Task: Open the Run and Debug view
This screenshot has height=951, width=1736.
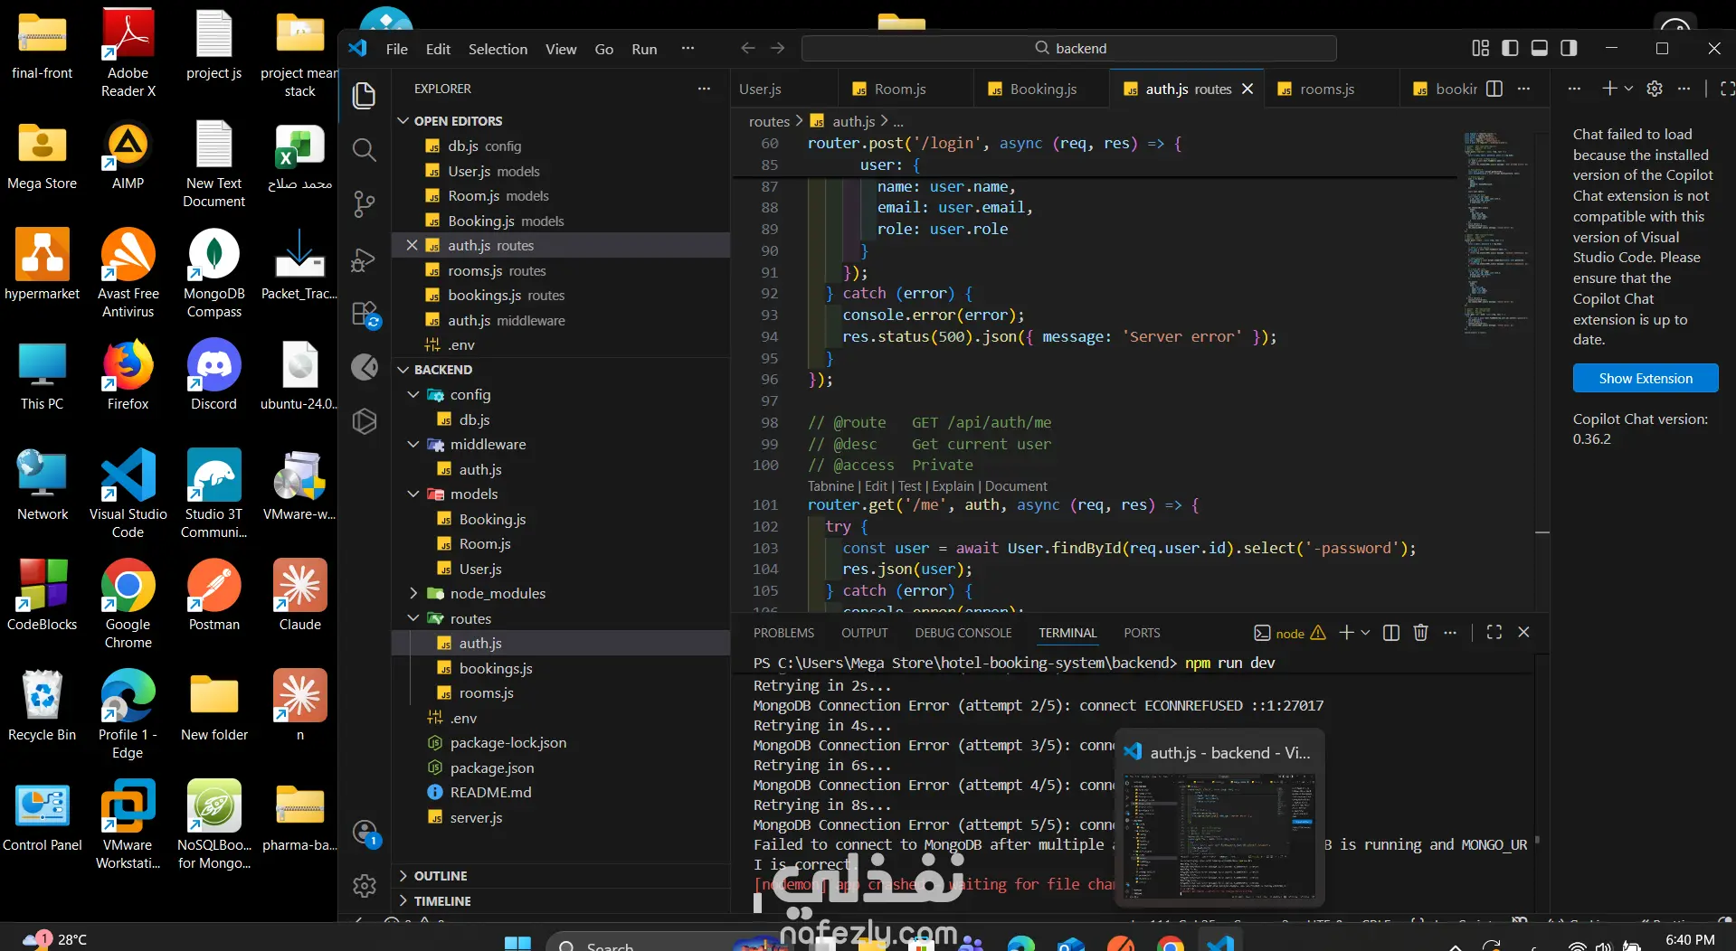Action: coord(364,260)
